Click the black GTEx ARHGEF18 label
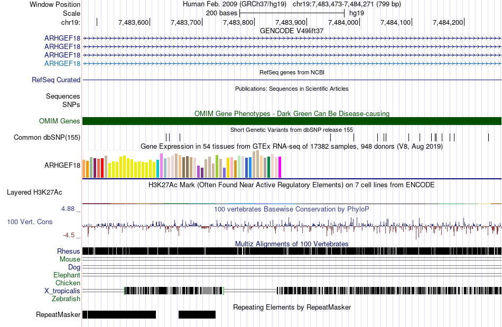This screenshot has width=502, height=327. tap(62, 165)
